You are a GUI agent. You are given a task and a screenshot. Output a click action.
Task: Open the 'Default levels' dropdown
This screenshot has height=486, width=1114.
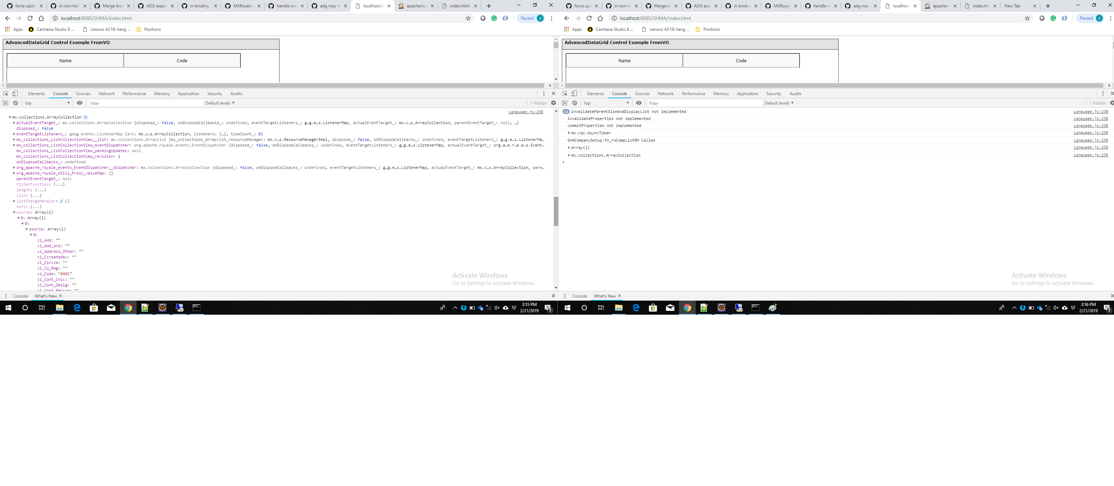tap(220, 103)
